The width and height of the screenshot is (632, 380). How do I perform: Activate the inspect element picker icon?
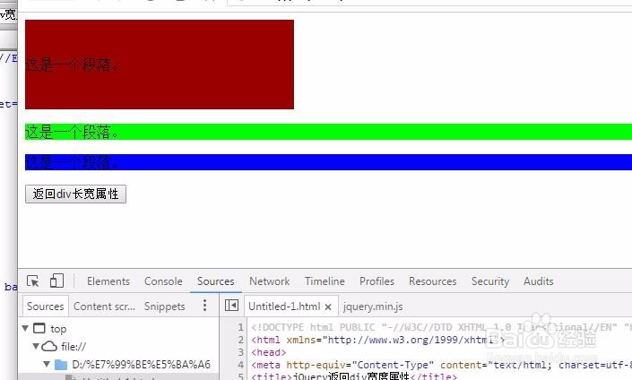(x=32, y=281)
